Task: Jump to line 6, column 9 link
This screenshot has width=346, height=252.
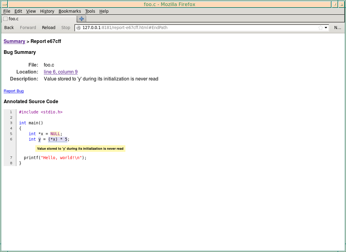Action: click(61, 72)
